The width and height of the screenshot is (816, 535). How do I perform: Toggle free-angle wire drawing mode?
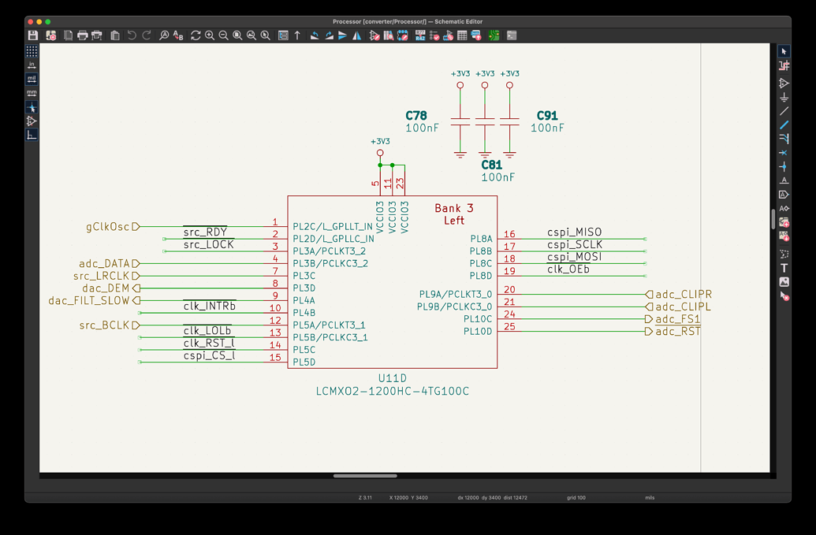pos(32,136)
